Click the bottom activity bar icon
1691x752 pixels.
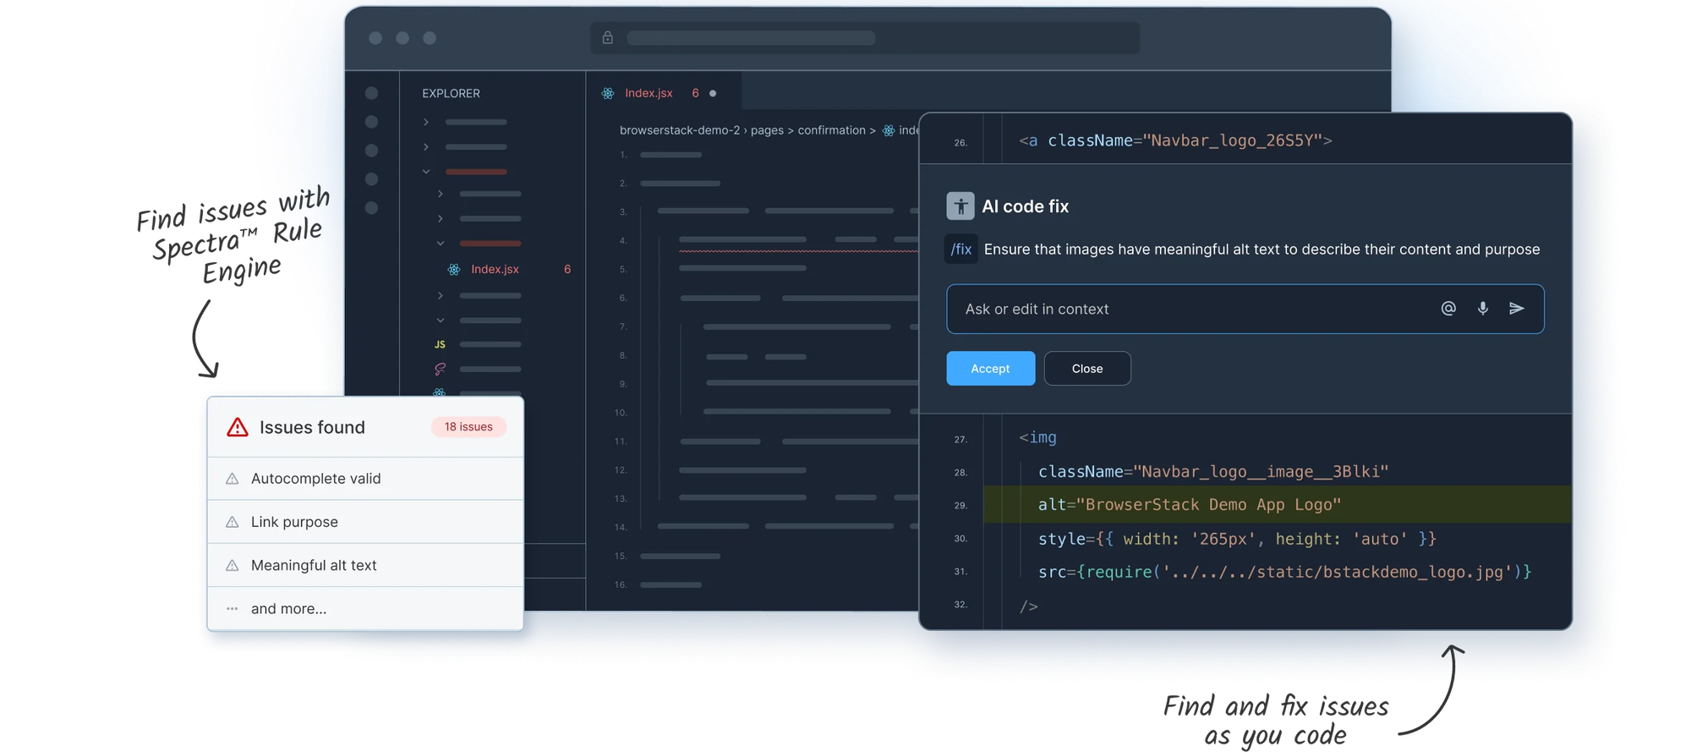pyautogui.click(x=371, y=208)
